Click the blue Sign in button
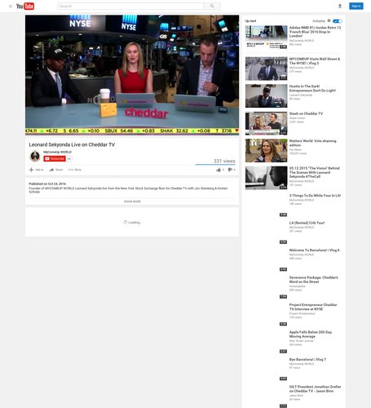The image size is (371, 408). coord(356,6)
